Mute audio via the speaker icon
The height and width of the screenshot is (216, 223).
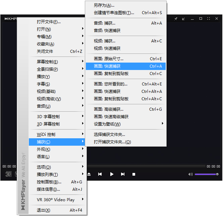coord(190,174)
